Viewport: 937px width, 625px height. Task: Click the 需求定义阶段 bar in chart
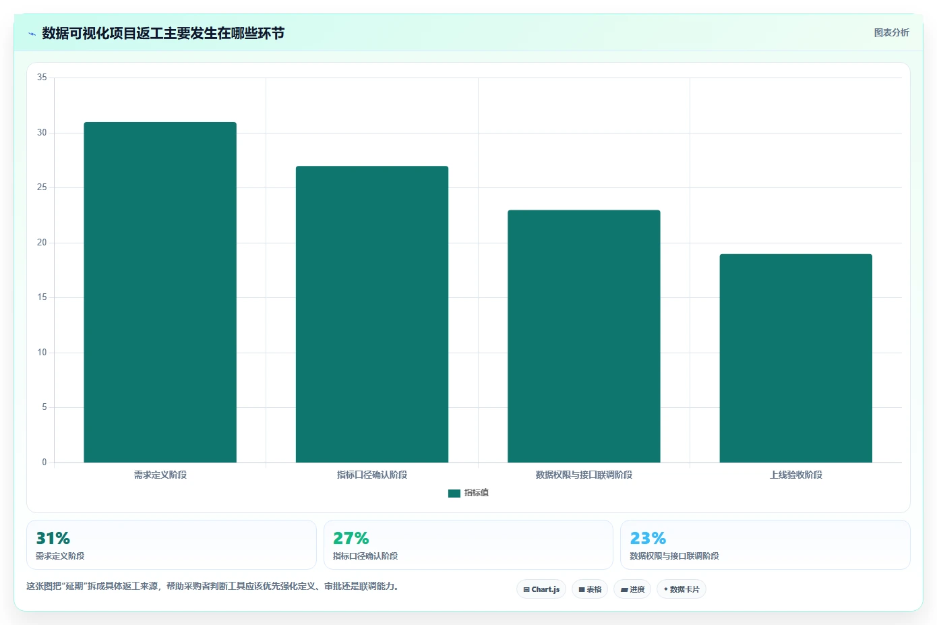[160, 292]
